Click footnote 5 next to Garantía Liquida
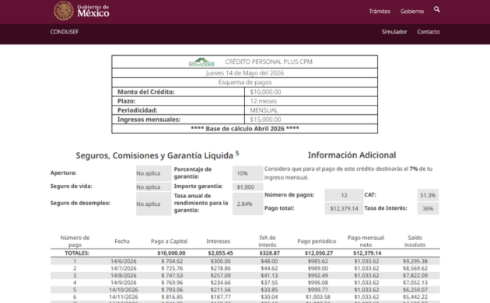This screenshot has height=303, width=490. coord(237,153)
